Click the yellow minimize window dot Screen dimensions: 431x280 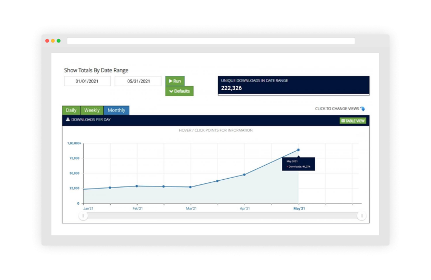(53, 41)
